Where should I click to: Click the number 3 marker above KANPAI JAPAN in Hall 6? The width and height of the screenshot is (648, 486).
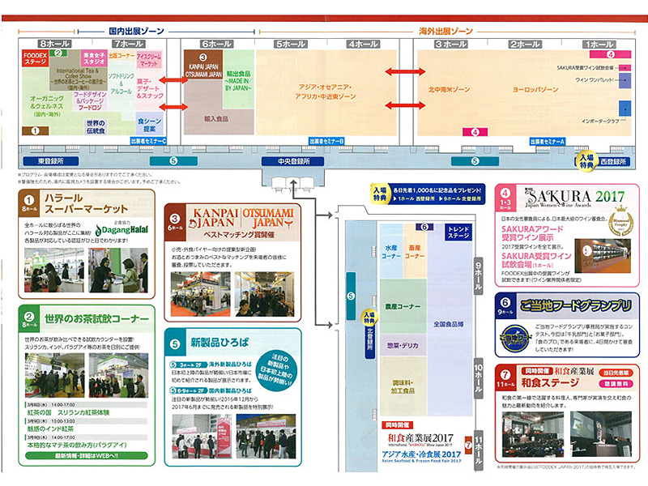203,58
